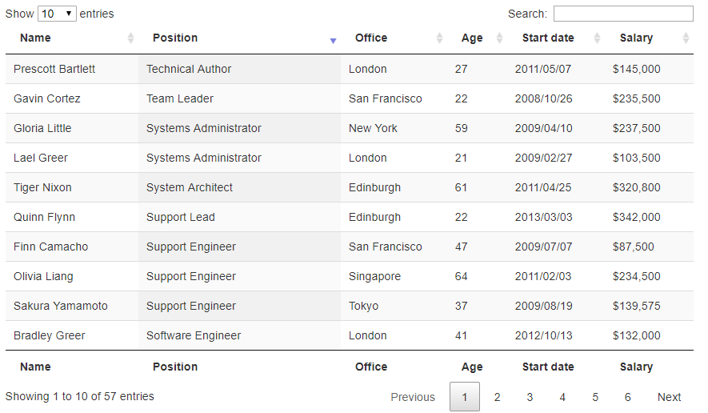Focus the Search input field
The width and height of the screenshot is (708, 413).
(623, 14)
